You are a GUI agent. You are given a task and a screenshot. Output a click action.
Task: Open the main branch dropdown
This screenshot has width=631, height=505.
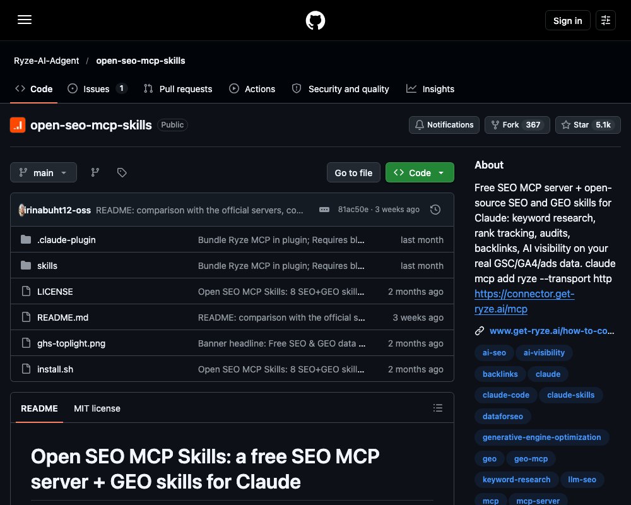[44, 172]
